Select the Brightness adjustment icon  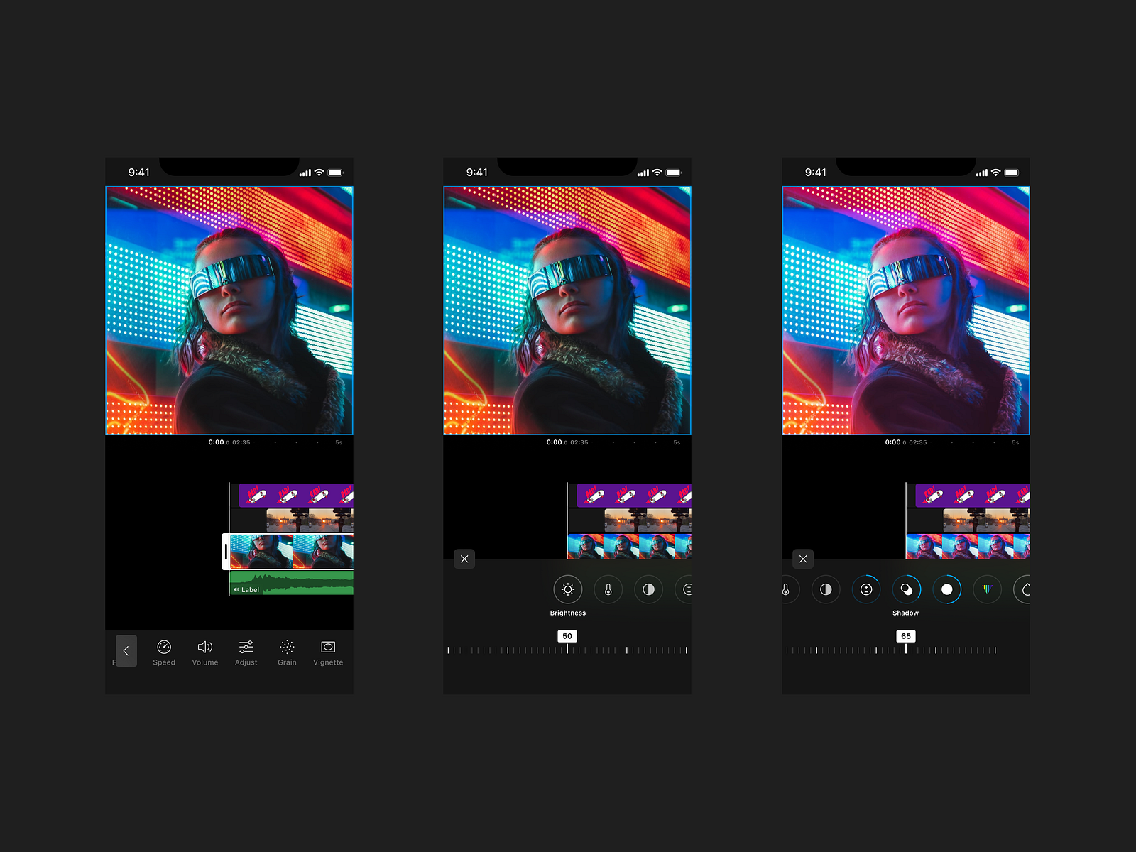click(567, 589)
